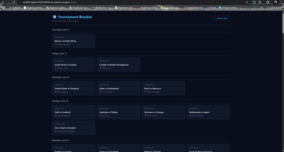
Task: Click the MetLife Stadium venue text
Action: pos(154,92)
